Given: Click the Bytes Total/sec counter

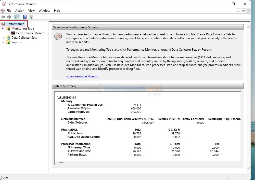Looking at the screenshot, I should pyautogui.click(x=78, y=122).
